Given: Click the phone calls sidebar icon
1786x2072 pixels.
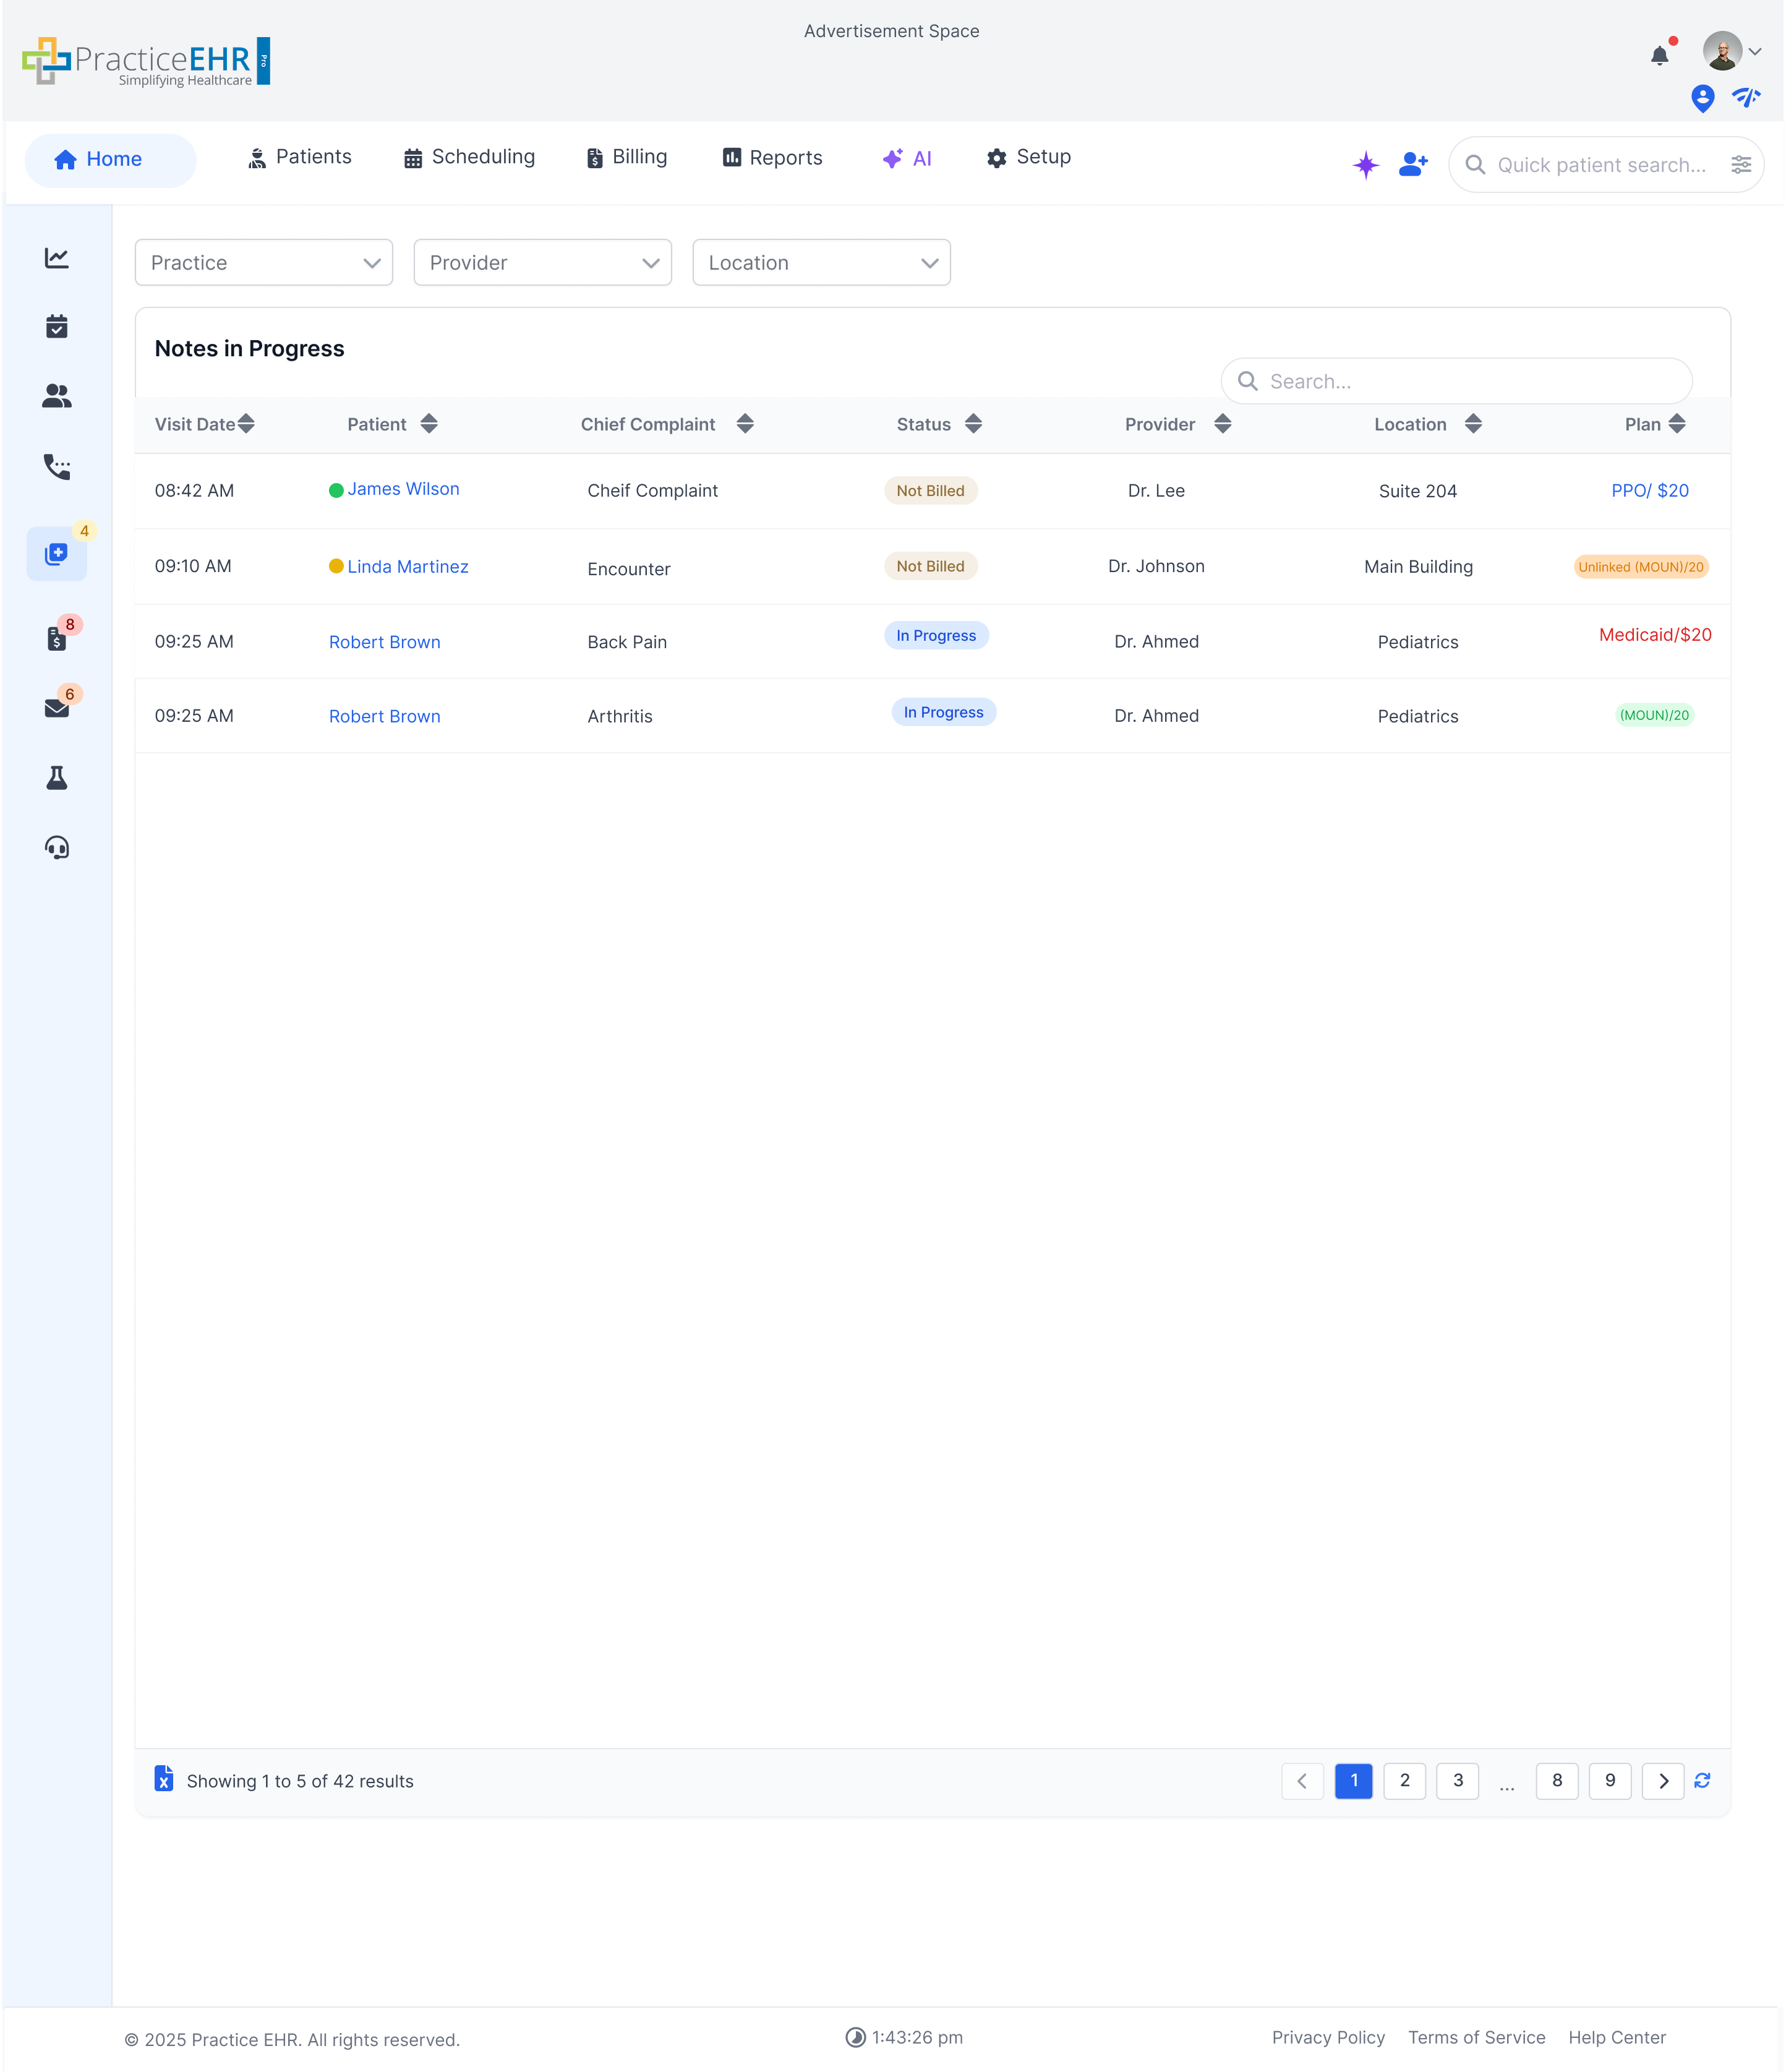Looking at the screenshot, I should (57, 467).
